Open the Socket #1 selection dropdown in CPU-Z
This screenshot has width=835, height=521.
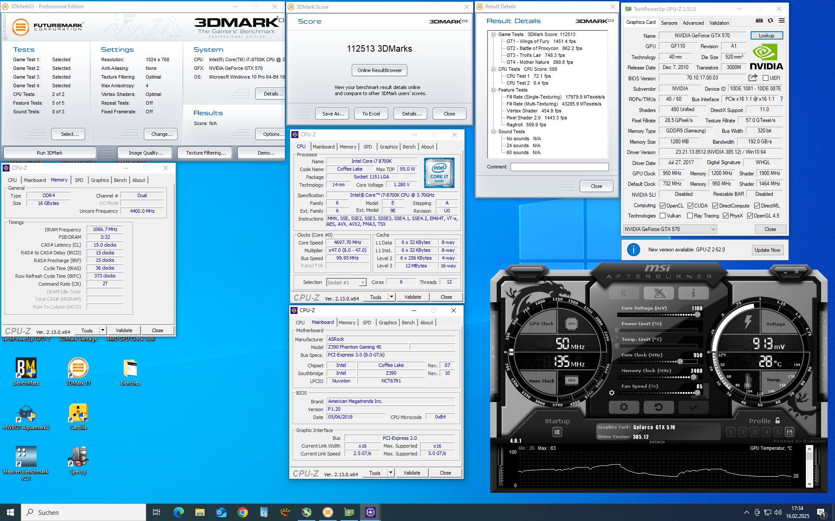pyautogui.click(x=346, y=283)
